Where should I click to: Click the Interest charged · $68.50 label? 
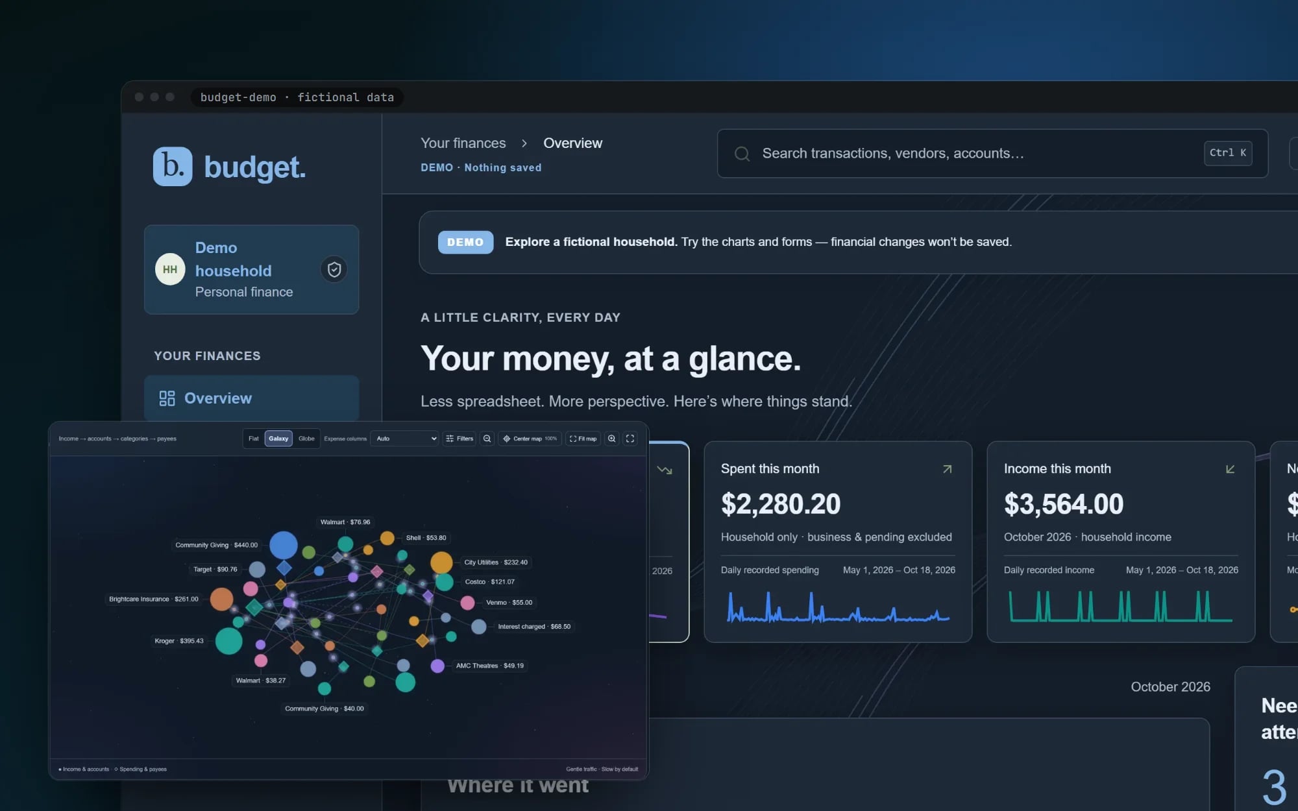(534, 627)
